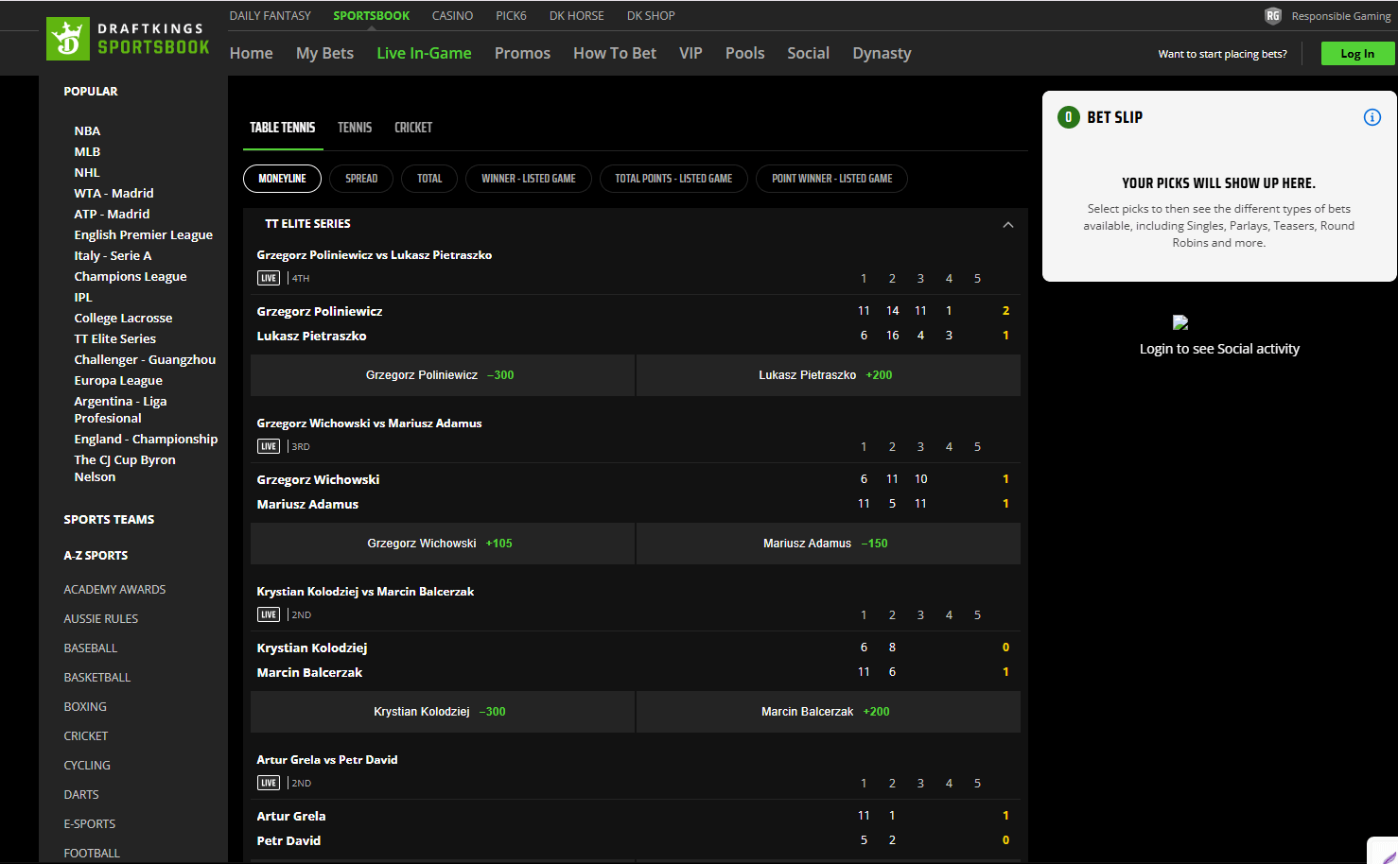The width and height of the screenshot is (1398, 864).
Task: Bet Grzegorz Poliniewicz moneyline -300
Action: coord(443,375)
